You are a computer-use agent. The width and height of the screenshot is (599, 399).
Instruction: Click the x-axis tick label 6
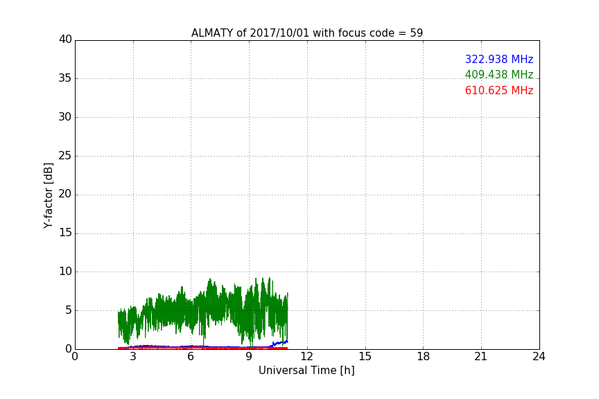pyautogui.click(x=191, y=357)
